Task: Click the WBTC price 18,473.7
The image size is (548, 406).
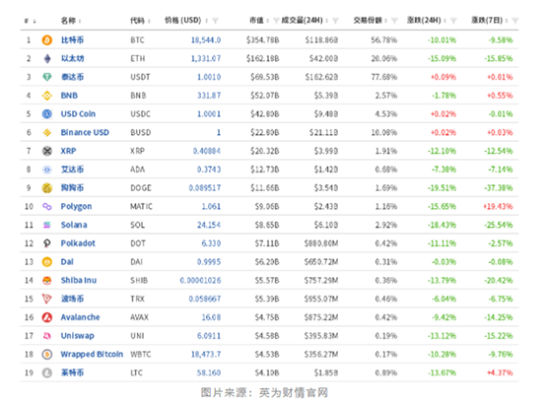Action: point(206,355)
